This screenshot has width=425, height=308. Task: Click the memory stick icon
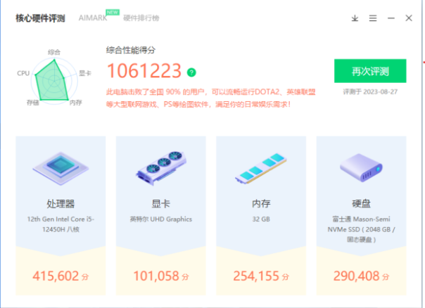point(261,169)
